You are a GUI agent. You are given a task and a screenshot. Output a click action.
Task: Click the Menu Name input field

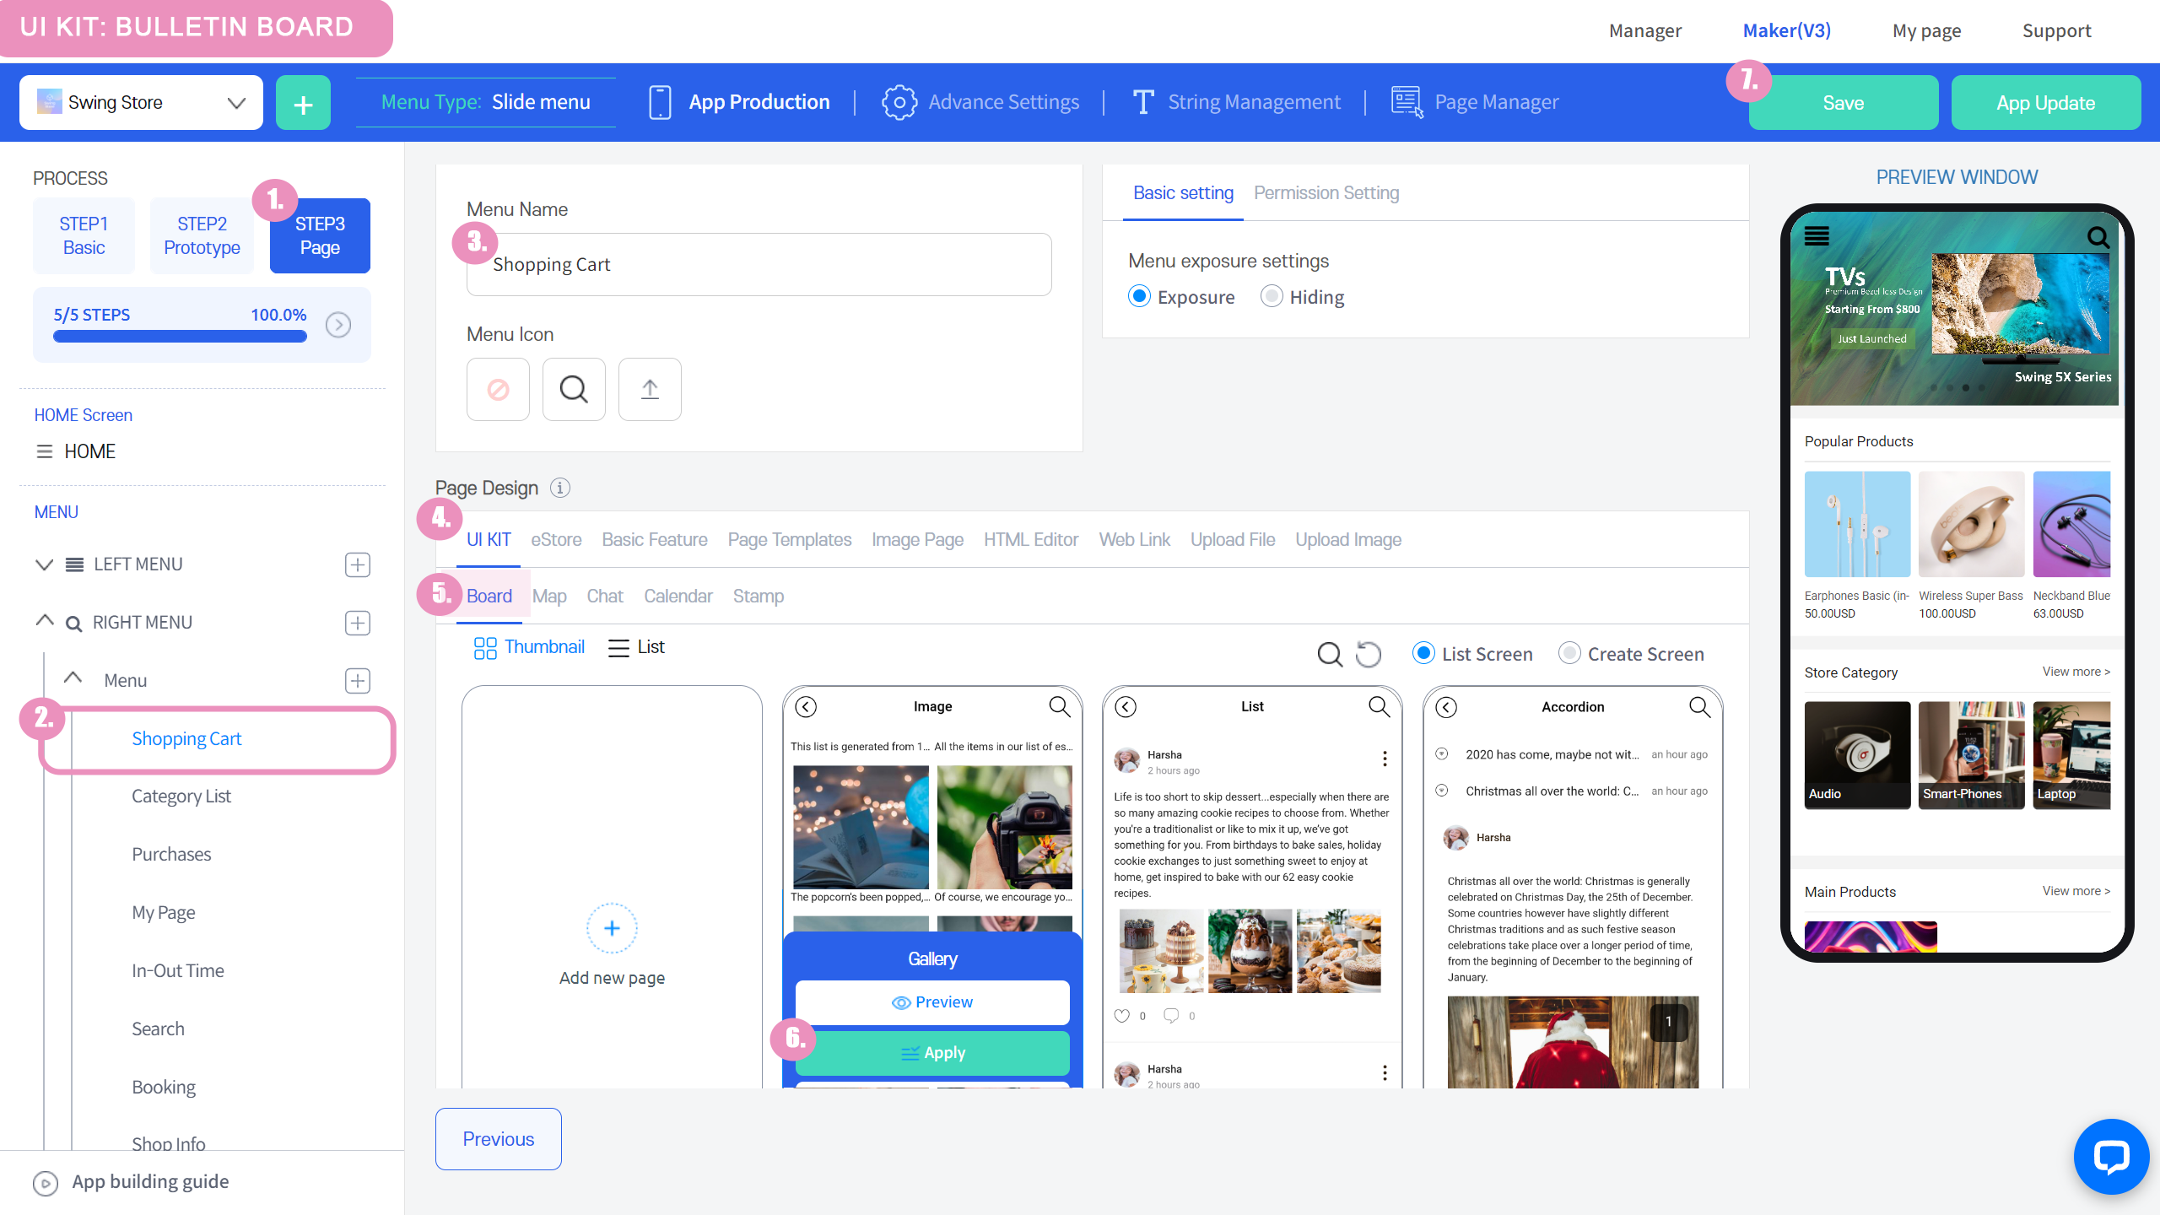click(759, 265)
